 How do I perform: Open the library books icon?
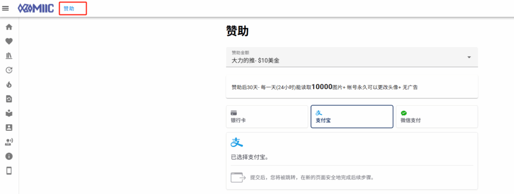coord(9,56)
